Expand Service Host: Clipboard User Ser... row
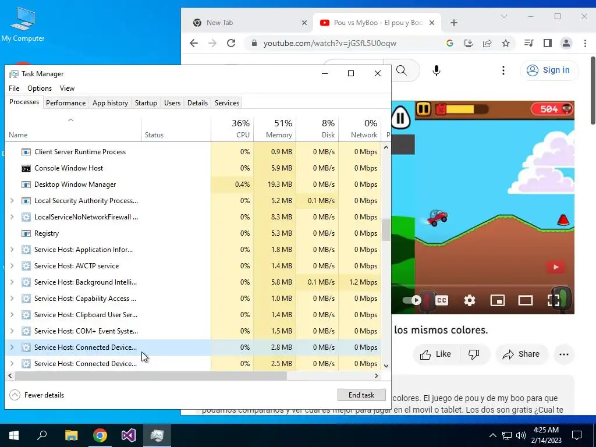 (12, 315)
